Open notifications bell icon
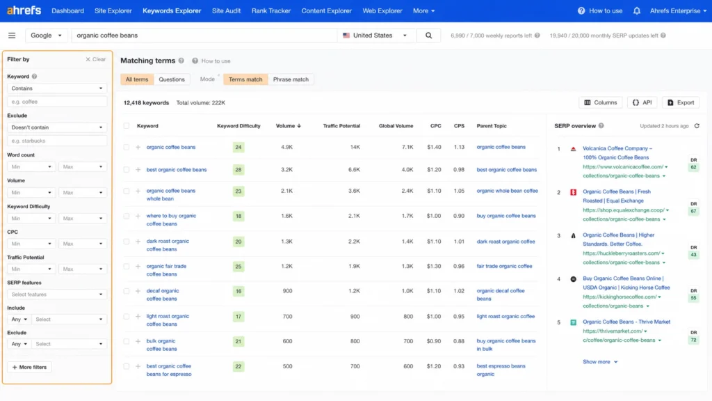 pyautogui.click(x=637, y=11)
